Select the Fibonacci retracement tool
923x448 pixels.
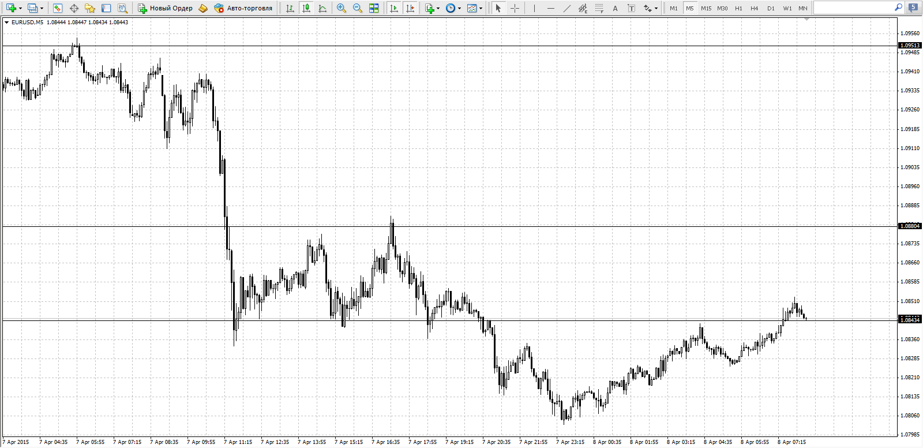pyautogui.click(x=599, y=8)
